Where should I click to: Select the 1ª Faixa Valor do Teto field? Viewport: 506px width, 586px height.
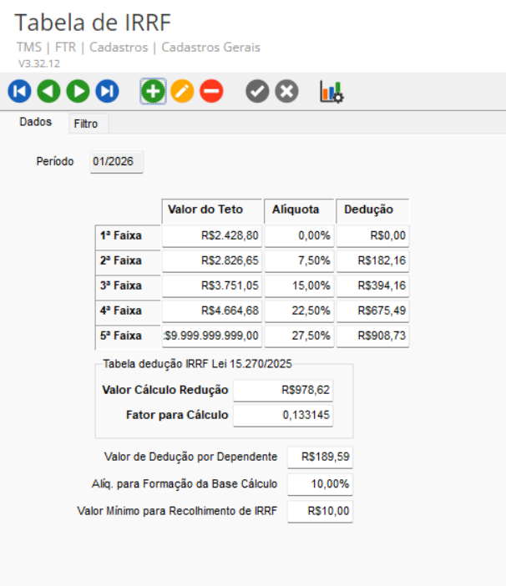212,236
